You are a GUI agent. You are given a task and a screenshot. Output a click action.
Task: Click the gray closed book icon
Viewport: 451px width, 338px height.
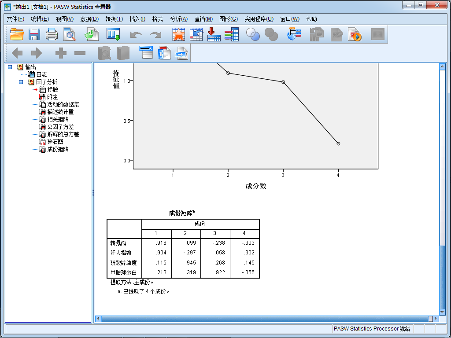[x=123, y=53]
